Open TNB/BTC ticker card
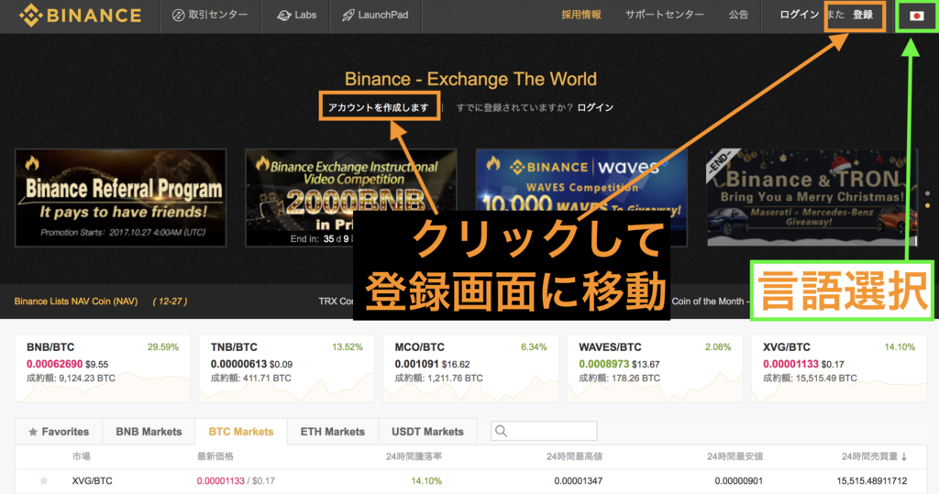This screenshot has height=494, width=939. coord(287,368)
